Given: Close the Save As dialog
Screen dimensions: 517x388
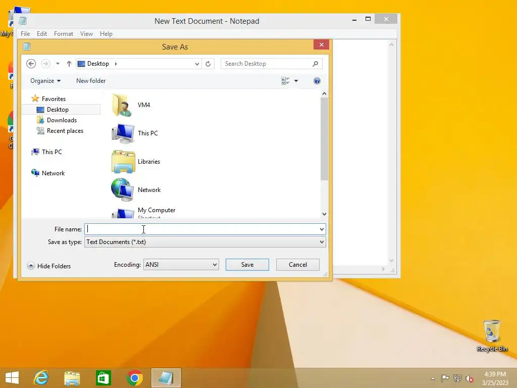Looking at the screenshot, I should pos(322,44).
